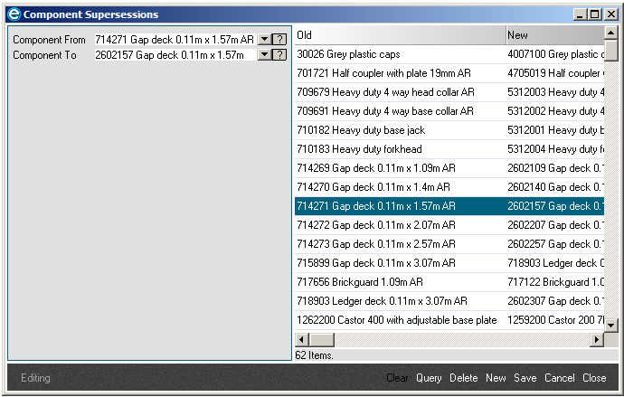This screenshot has height=397, width=624.
Task: Select the 30026 Grey plastic caps row
Action: point(399,54)
